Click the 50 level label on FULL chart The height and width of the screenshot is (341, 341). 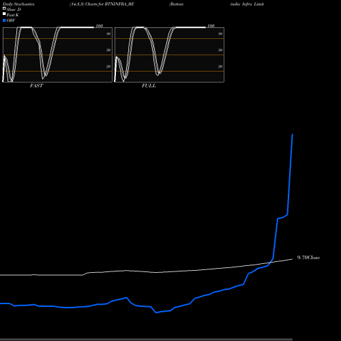(x=220, y=50)
